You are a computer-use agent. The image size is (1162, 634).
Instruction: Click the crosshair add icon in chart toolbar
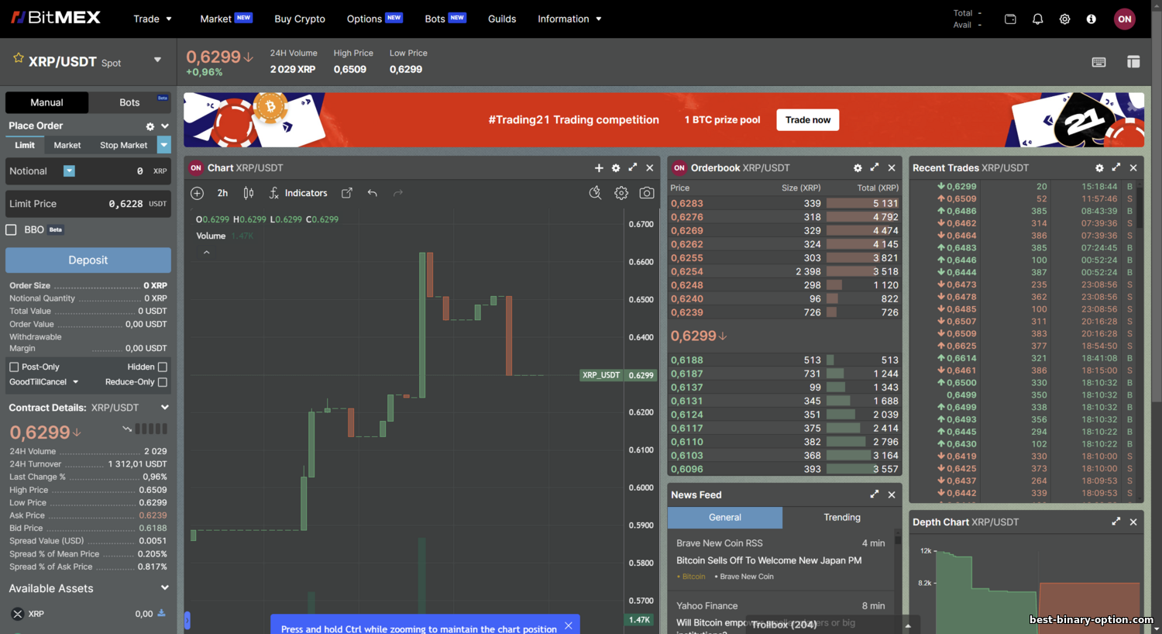click(x=197, y=193)
